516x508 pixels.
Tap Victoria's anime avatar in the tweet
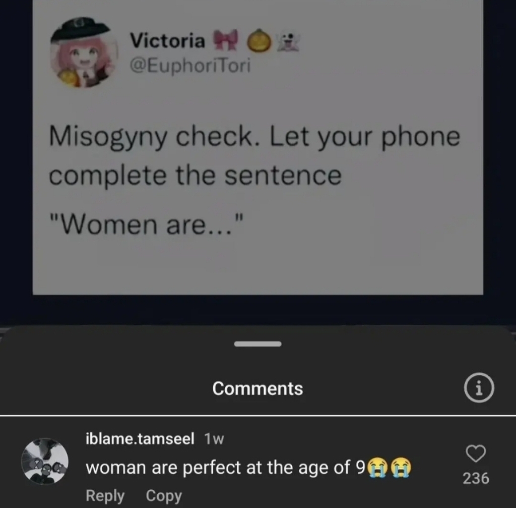(x=84, y=52)
